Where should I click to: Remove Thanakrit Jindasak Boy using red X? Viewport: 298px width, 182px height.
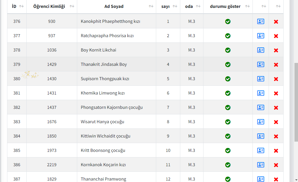click(276, 65)
